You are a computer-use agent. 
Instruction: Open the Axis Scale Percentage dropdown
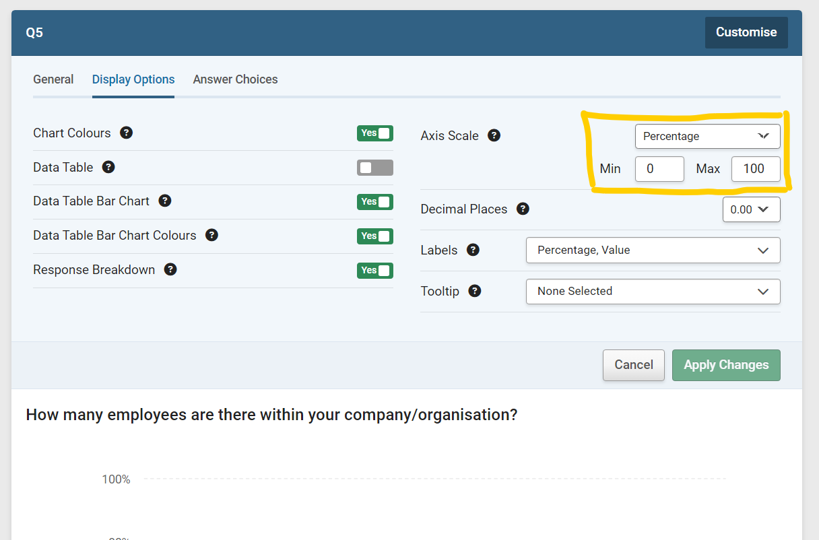pos(707,136)
